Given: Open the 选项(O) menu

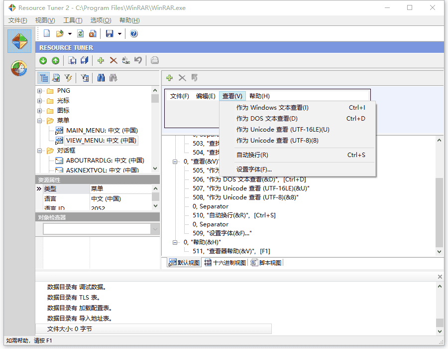Looking at the screenshot, I should [x=101, y=20].
